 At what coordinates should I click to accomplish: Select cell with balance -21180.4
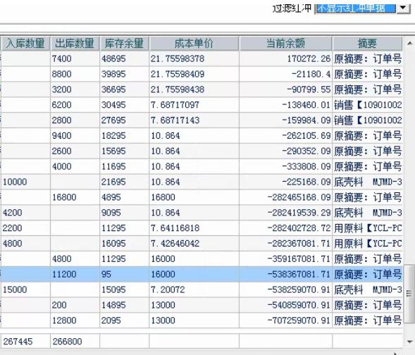tap(285, 74)
